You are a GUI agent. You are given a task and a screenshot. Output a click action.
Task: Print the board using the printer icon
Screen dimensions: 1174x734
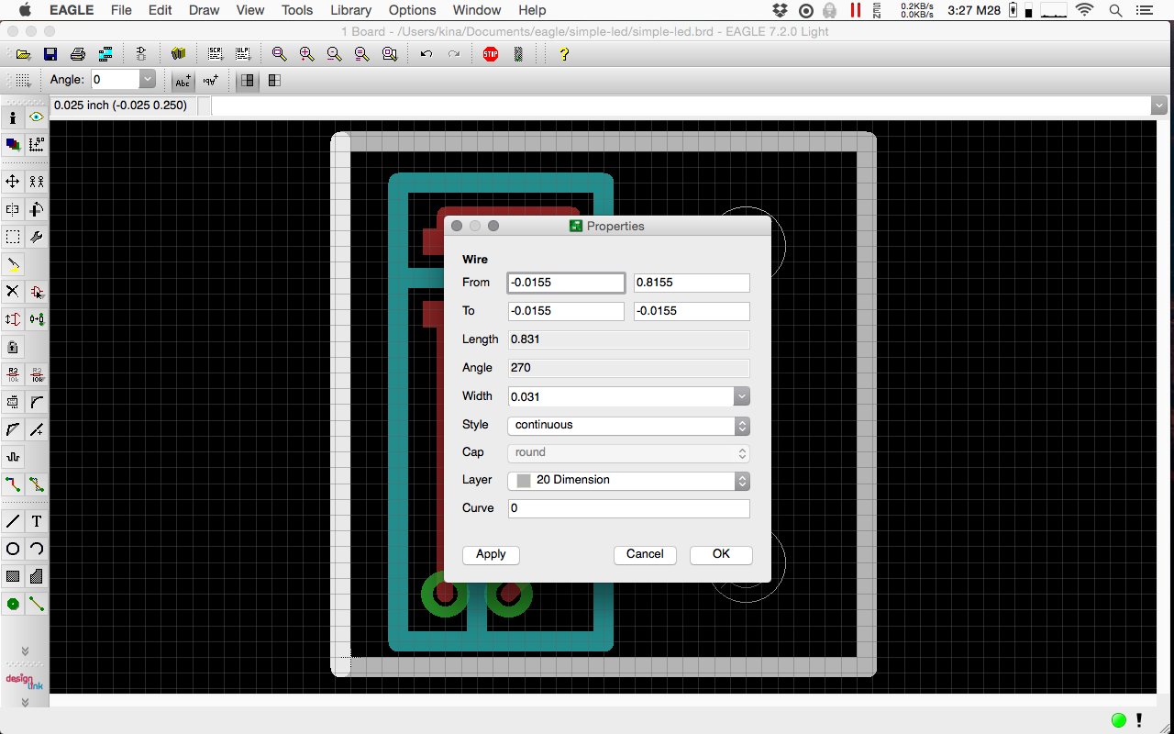(78, 54)
